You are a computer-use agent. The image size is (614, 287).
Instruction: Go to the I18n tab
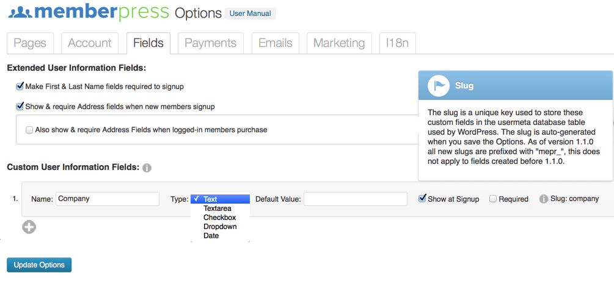[x=398, y=43]
